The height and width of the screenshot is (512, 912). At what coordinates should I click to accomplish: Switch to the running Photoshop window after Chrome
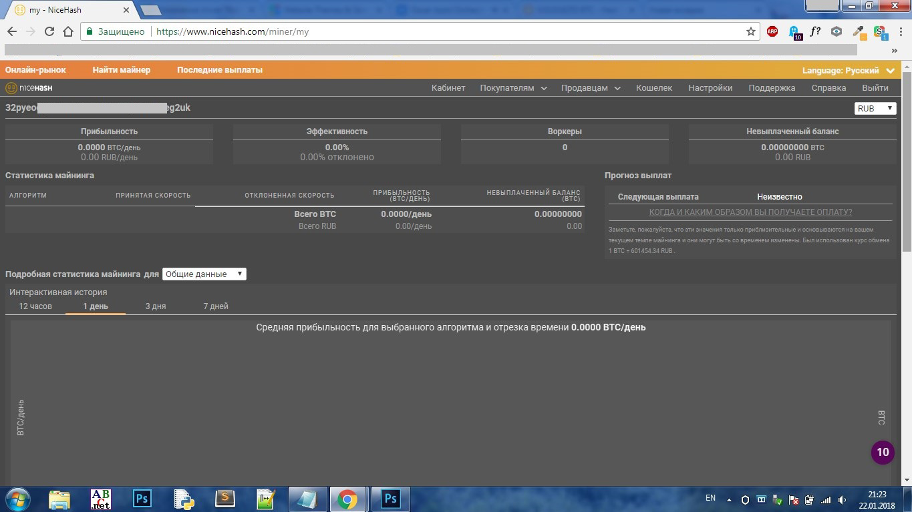(x=391, y=499)
